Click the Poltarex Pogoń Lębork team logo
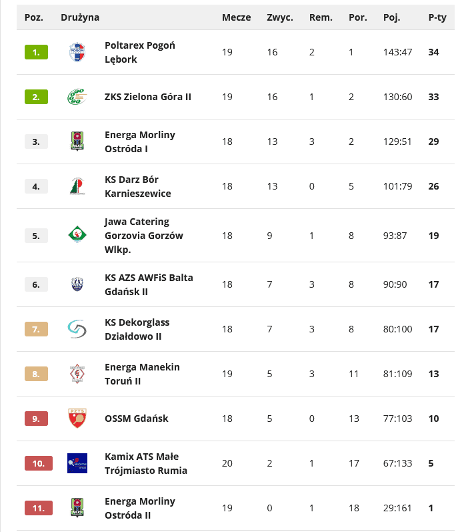The width and height of the screenshot is (462, 532). [77, 52]
